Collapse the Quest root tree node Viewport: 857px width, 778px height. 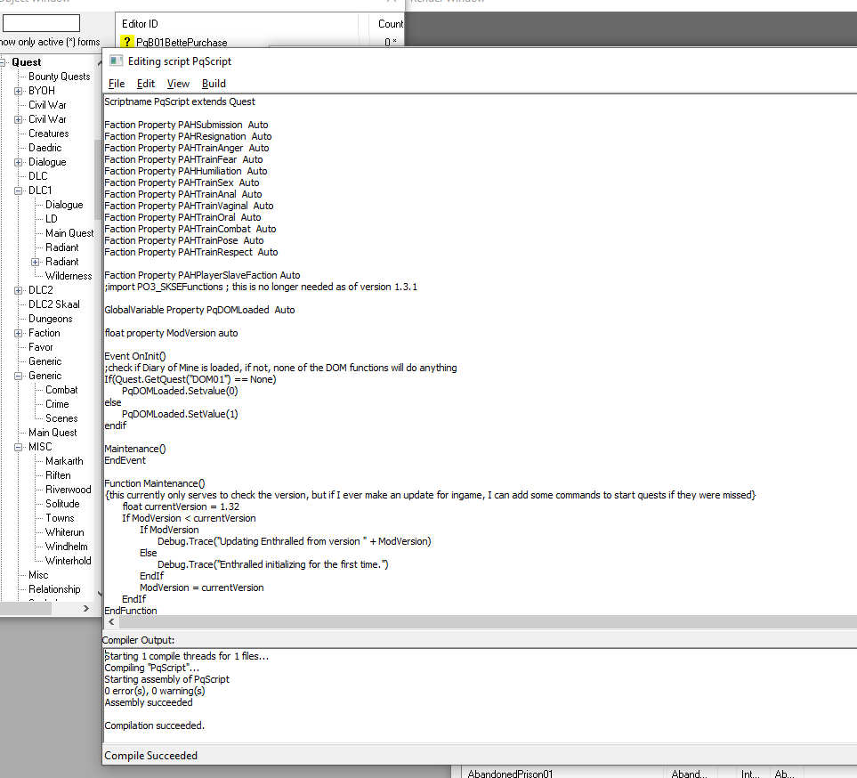(3, 62)
